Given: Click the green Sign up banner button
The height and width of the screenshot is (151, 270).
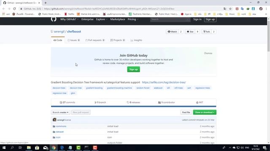Looking at the screenshot, I should pyautogui.click(x=133, y=69).
